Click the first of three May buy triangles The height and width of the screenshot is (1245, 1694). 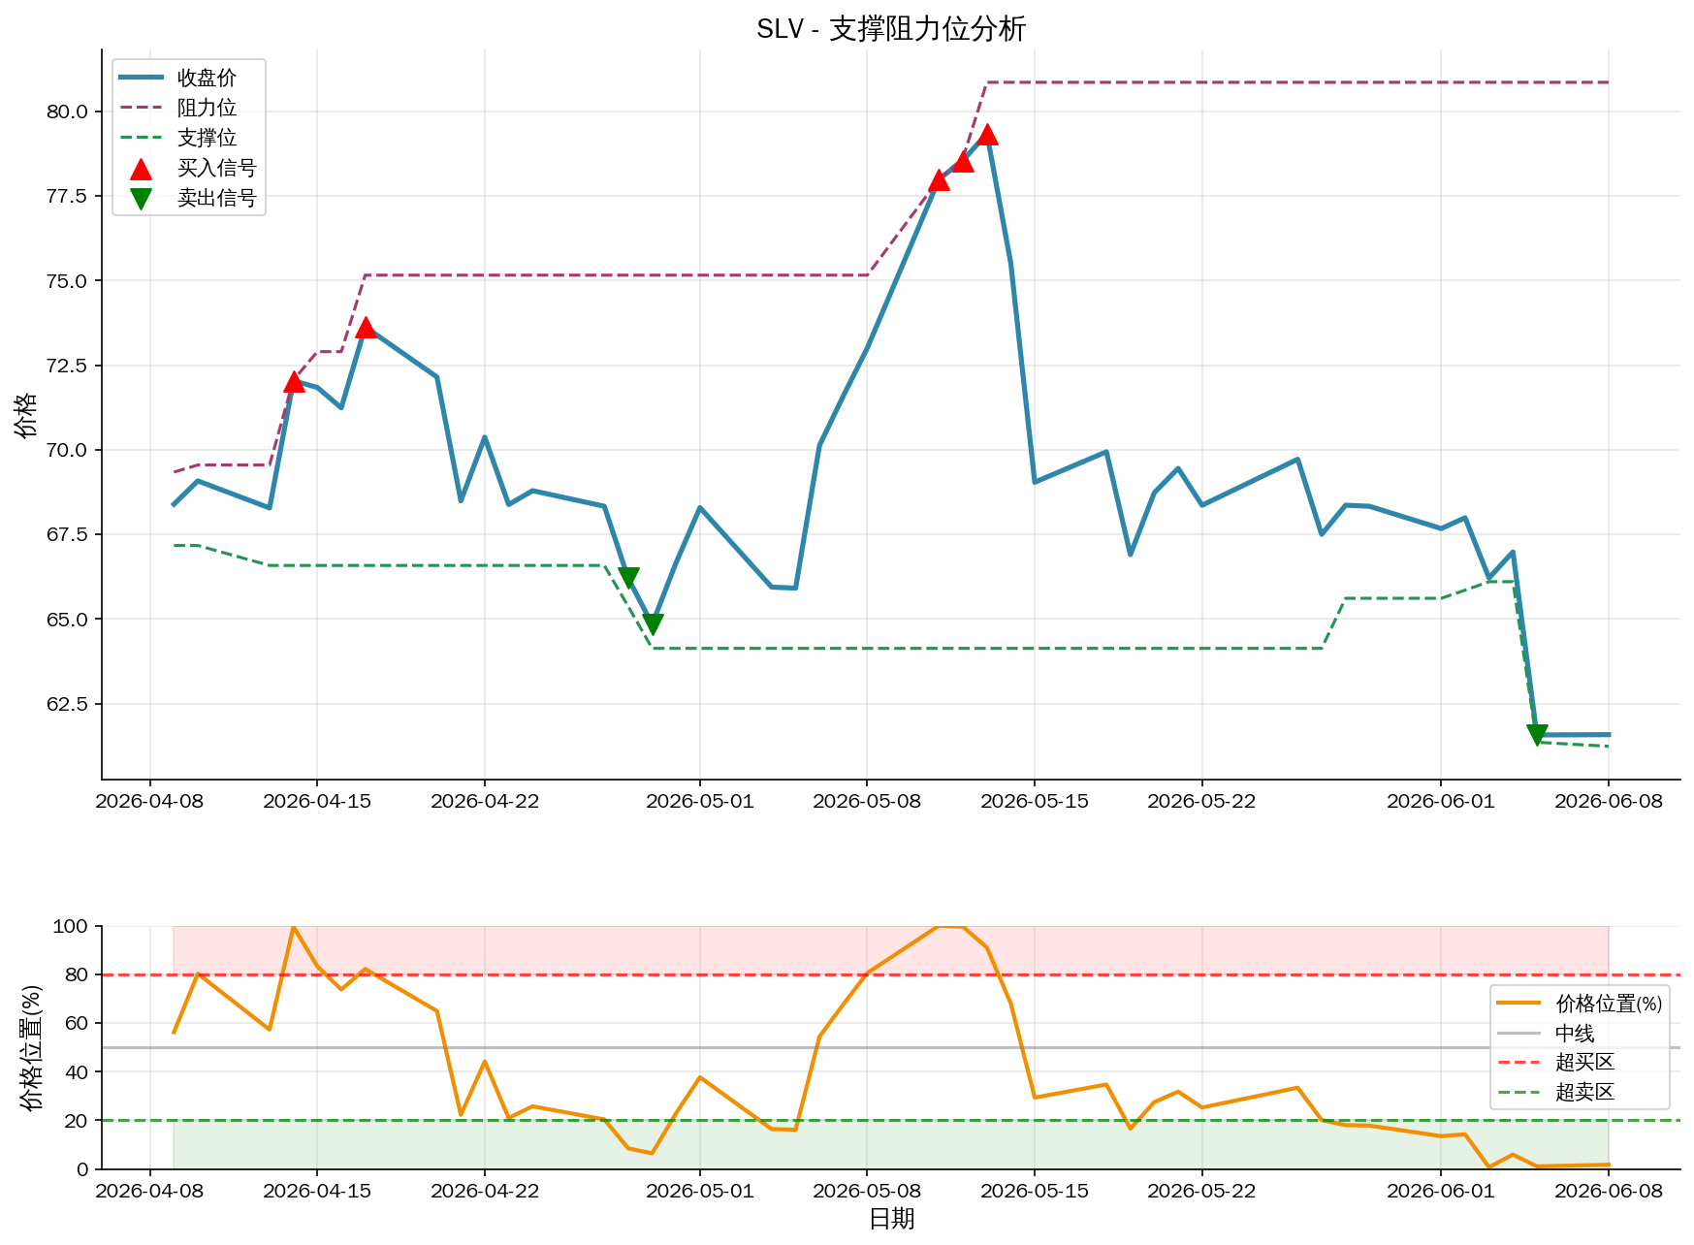point(939,180)
